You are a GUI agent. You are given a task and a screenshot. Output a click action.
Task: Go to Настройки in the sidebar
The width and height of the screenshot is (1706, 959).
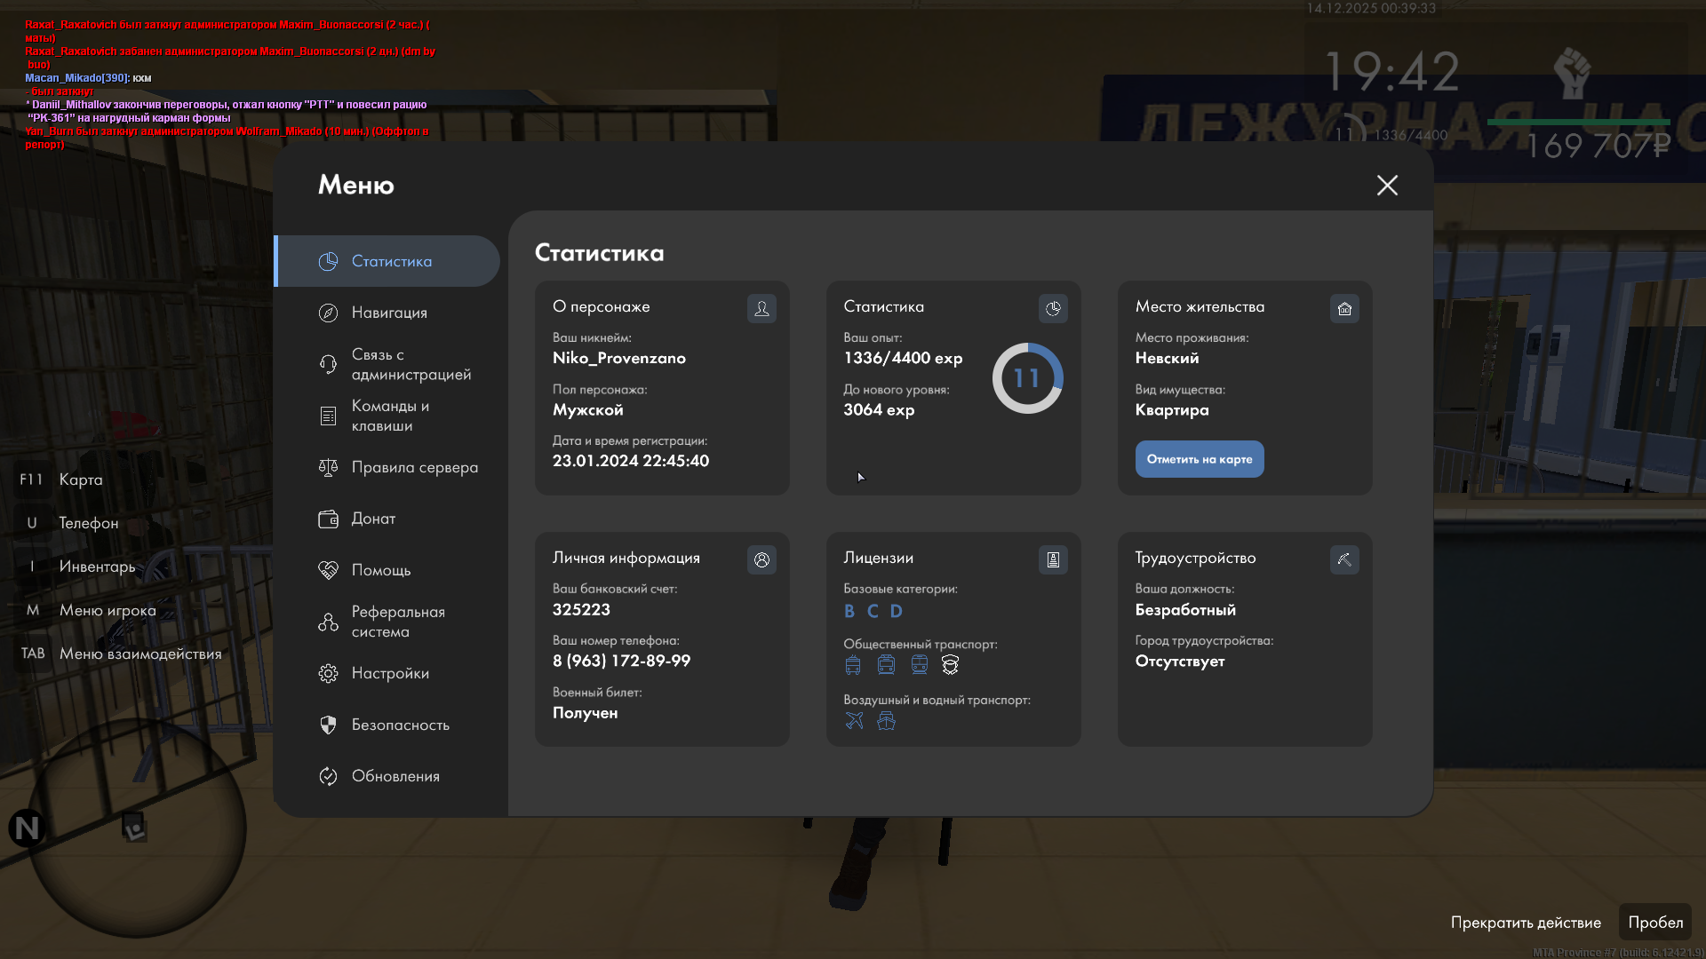[x=390, y=673]
